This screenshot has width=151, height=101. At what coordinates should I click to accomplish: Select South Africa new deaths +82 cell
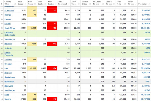pyautogui.click(x=52, y=28)
